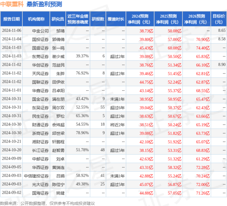Click the 78.96% accuracy value
The width and height of the screenshot is (227, 206).
coord(82,133)
